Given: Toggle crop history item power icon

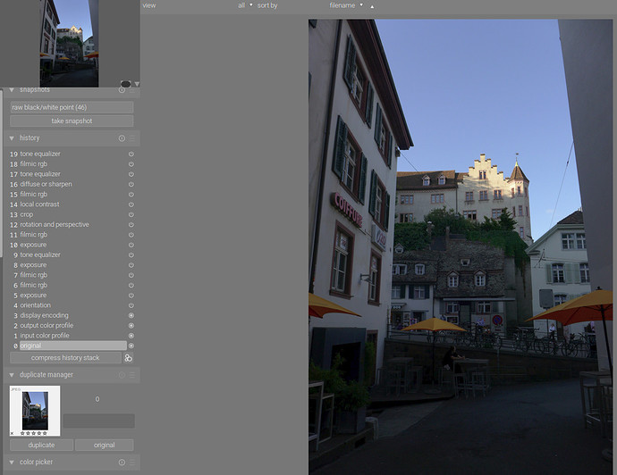Looking at the screenshot, I should 131,214.
